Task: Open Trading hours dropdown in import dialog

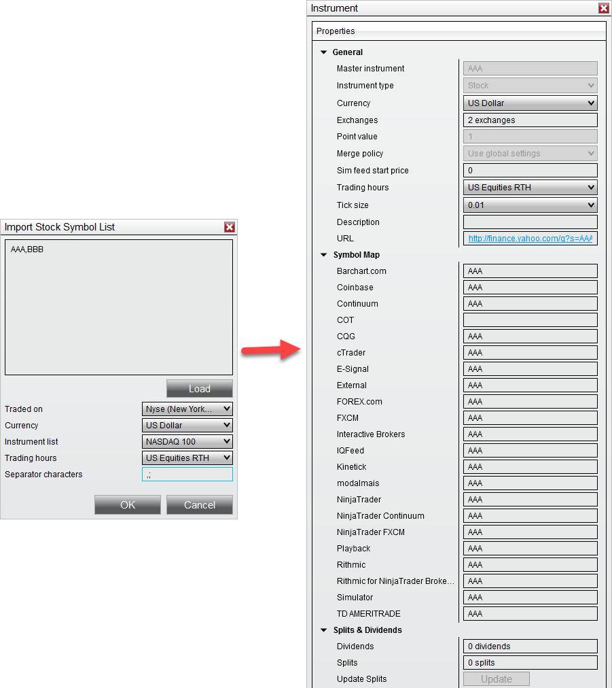Action: click(x=187, y=458)
